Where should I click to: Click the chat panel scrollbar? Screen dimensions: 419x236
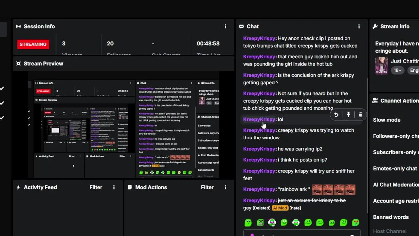(368, 146)
